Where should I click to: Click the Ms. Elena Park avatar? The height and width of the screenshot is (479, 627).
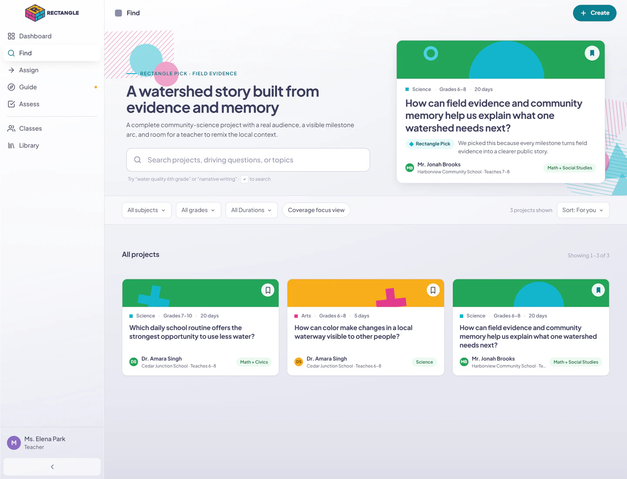[x=14, y=443]
